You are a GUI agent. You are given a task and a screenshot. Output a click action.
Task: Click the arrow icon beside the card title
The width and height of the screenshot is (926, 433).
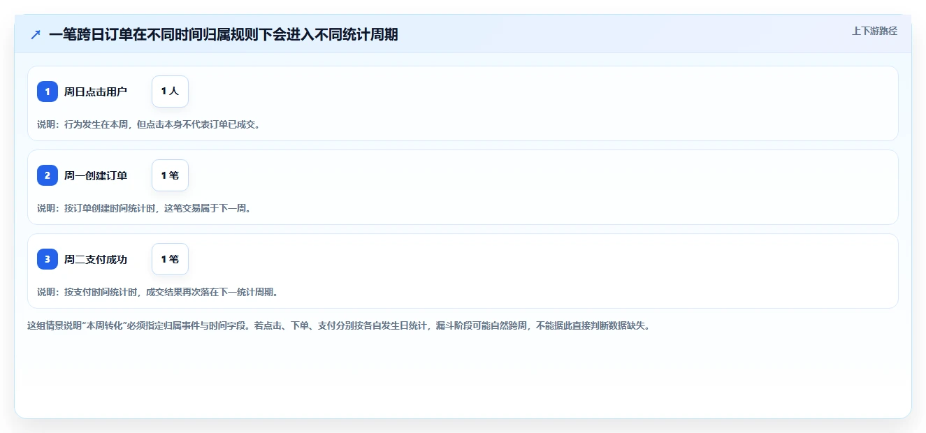click(36, 34)
